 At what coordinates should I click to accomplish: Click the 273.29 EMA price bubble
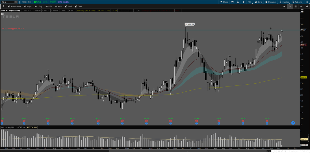pos(304,77)
